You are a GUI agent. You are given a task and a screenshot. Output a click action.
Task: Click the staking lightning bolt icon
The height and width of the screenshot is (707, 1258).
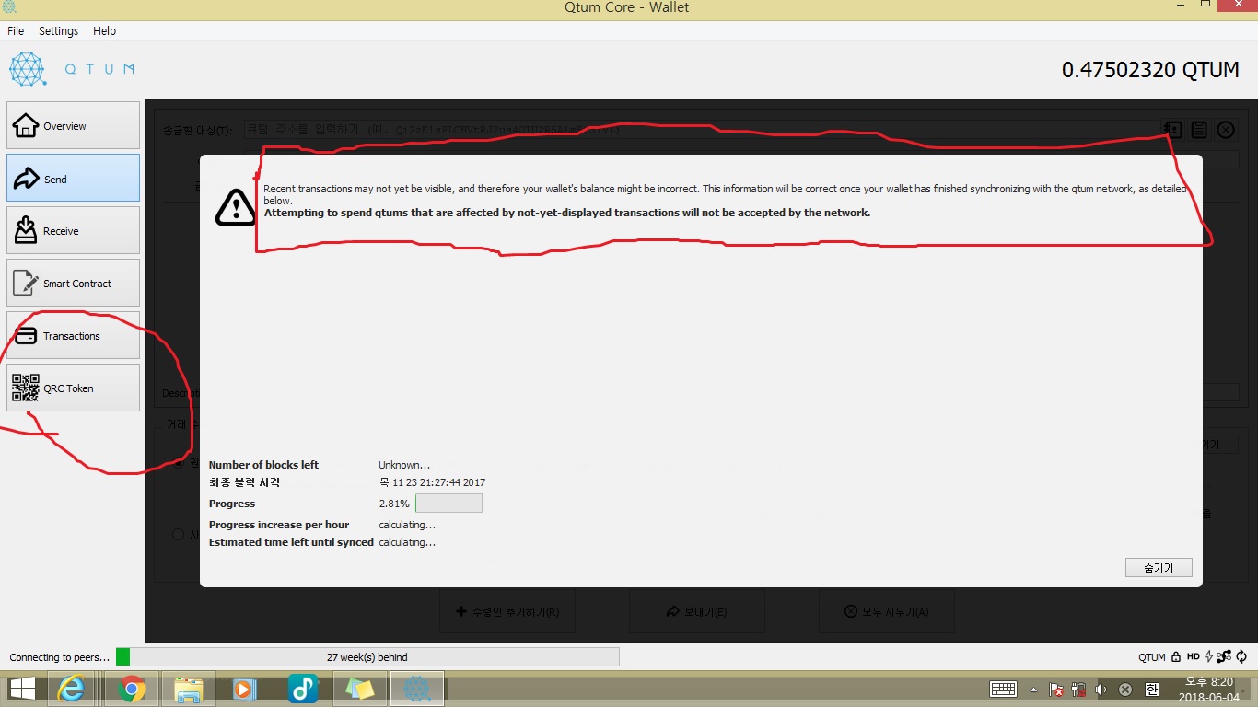(x=1208, y=657)
